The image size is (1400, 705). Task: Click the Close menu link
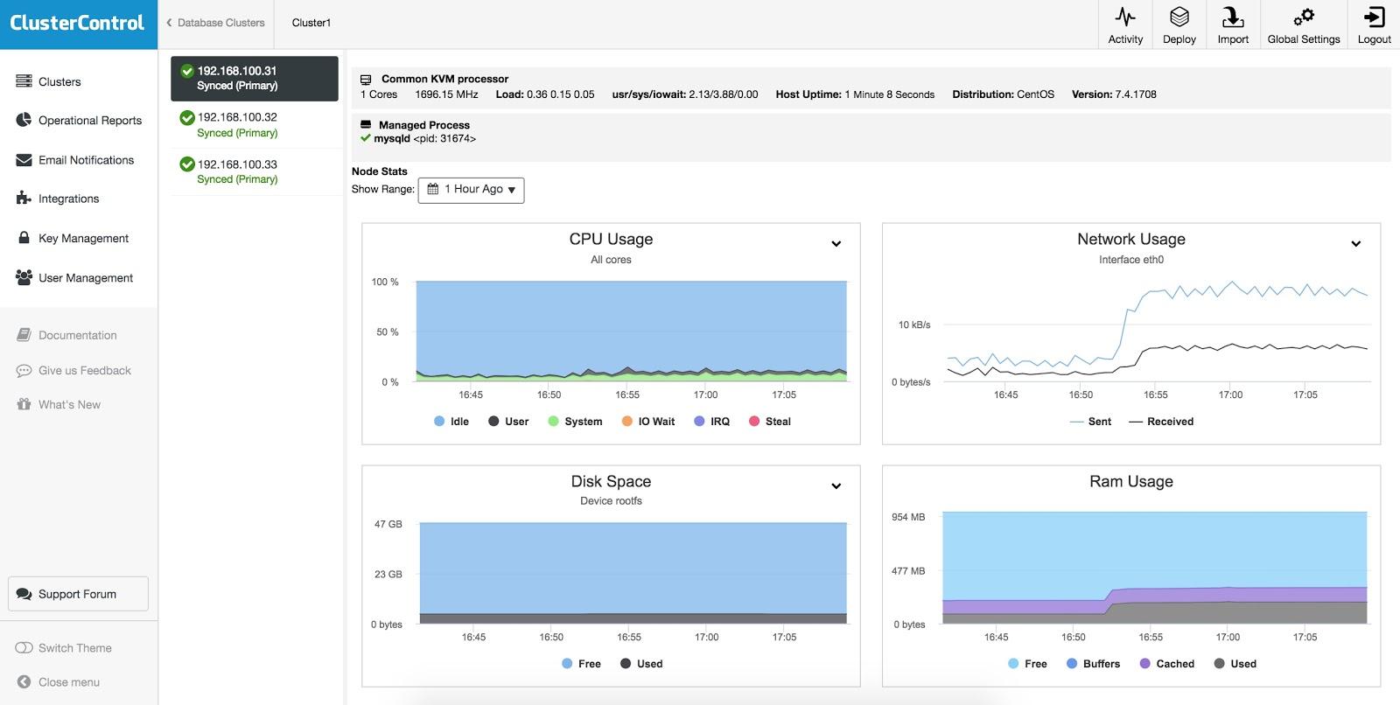(x=68, y=682)
